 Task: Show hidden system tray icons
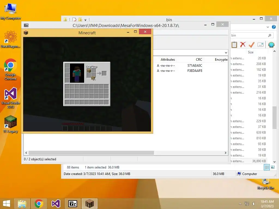240,204
